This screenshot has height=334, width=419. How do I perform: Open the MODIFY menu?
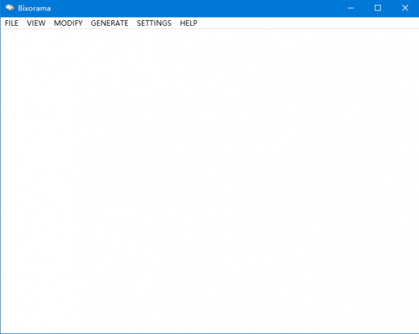click(x=68, y=23)
